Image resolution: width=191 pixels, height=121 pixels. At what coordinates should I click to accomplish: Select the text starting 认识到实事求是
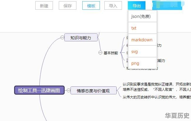157,84
